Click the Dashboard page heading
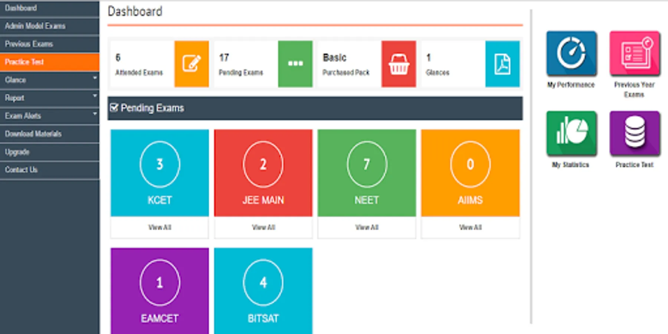This screenshot has height=334, width=668. (135, 12)
